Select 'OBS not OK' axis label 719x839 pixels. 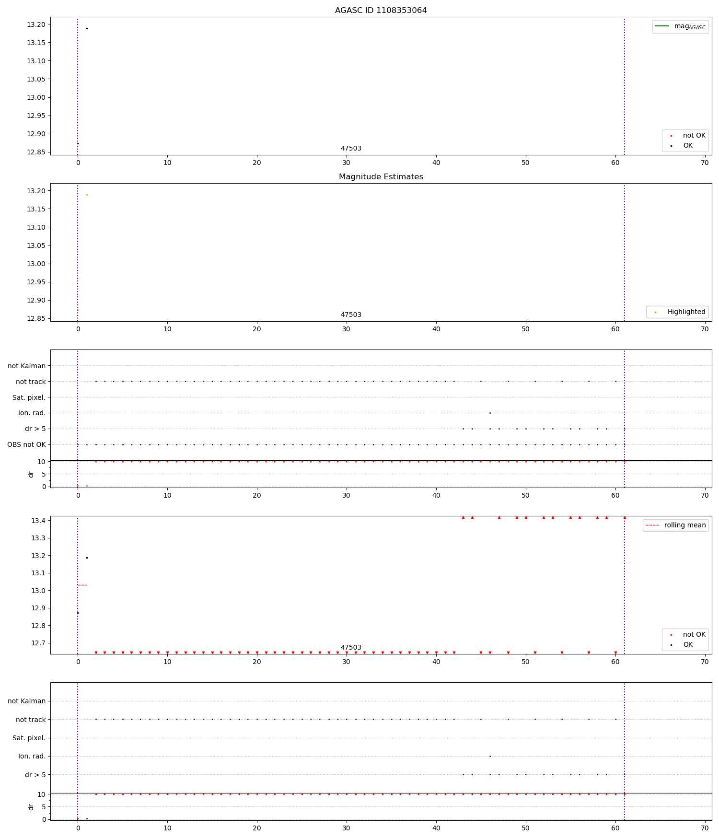(26, 444)
